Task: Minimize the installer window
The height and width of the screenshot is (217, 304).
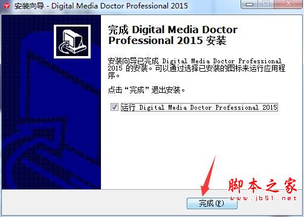Action: coord(250,4)
